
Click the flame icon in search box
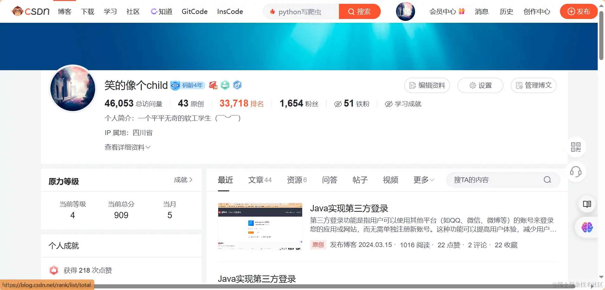pos(272,12)
